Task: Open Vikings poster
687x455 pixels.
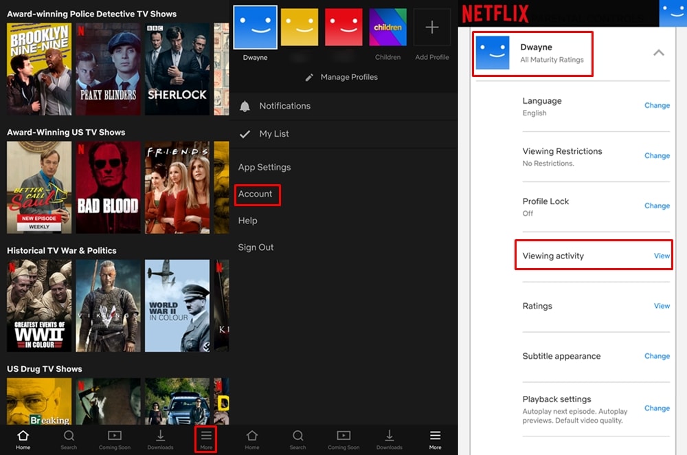Action: click(109, 306)
